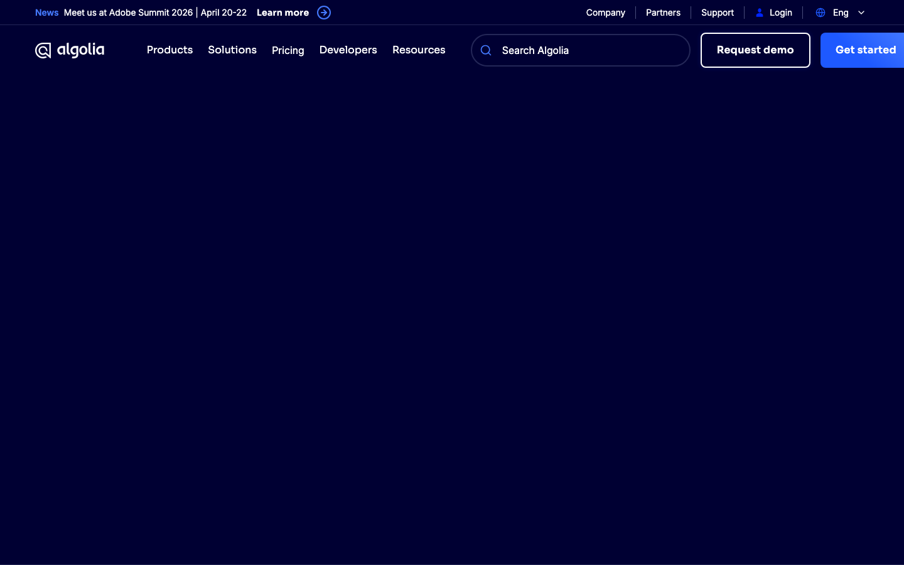This screenshot has width=904, height=565.
Task: Open the Support page
Action: click(717, 13)
